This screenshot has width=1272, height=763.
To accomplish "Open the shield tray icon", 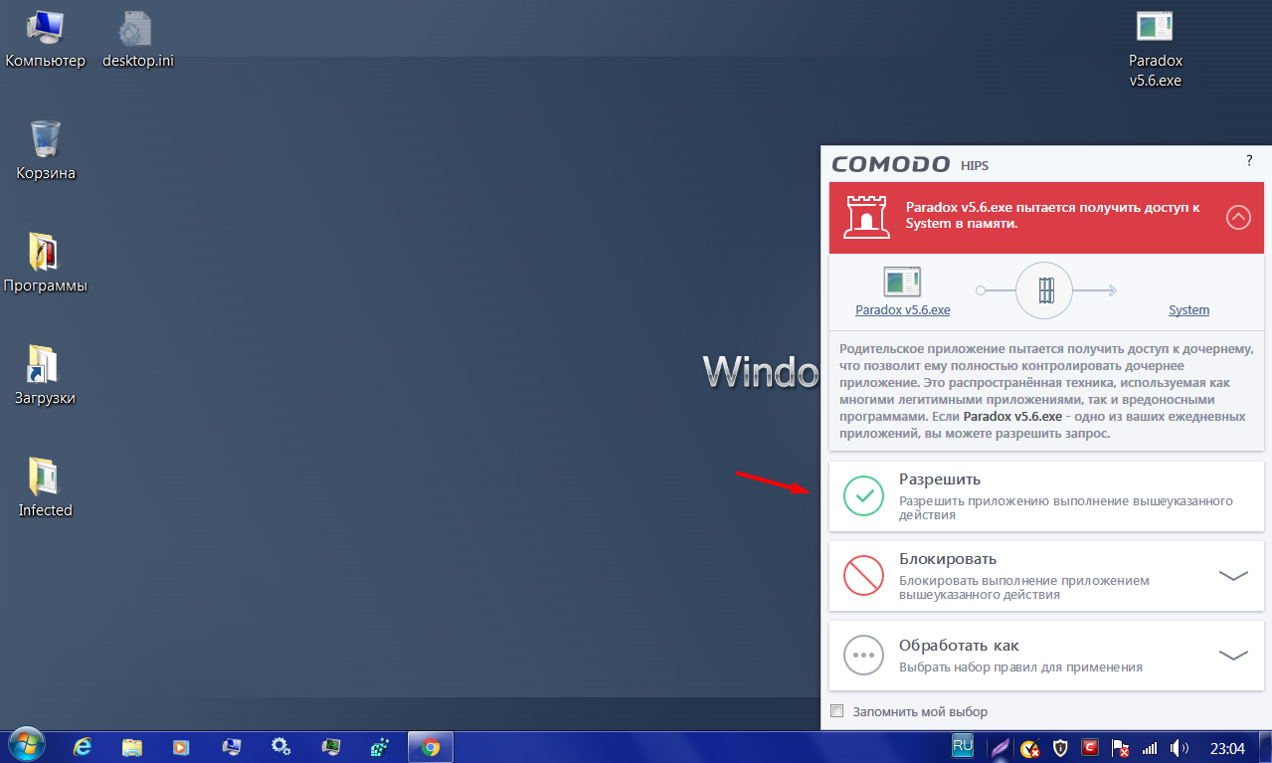I will click(1061, 748).
